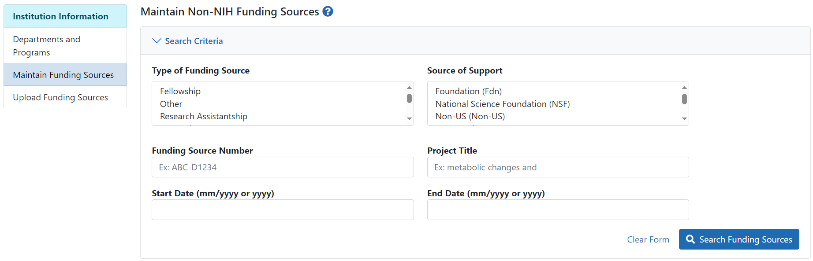Open Departments and Programs page
813x261 pixels.
click(x=65, y=46)
